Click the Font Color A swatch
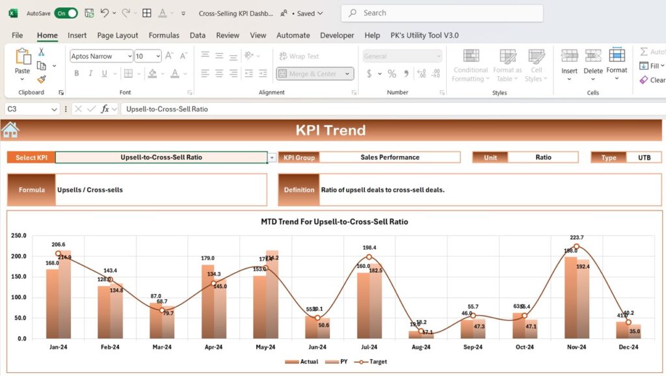666x376 pixels. [174, 74]
